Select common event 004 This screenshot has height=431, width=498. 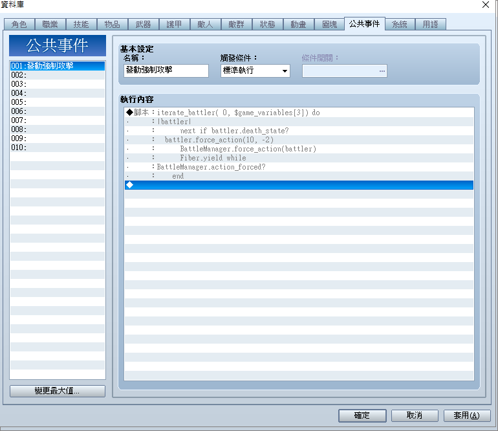pyautogui.click(x=58, y=93)
